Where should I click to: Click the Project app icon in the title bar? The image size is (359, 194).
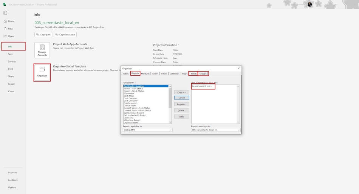click(5, 5)
